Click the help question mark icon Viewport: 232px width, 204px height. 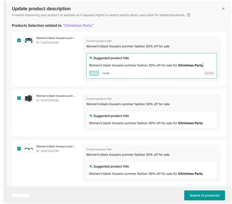click(188, 15)
